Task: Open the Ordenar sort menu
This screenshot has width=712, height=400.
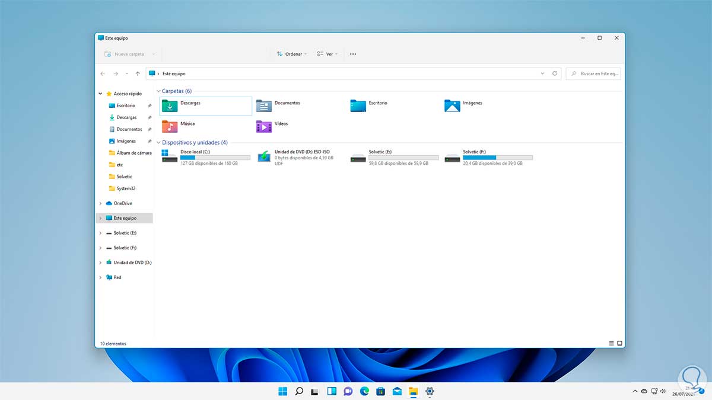Action: pyautogui.click(x=291, y=54)
